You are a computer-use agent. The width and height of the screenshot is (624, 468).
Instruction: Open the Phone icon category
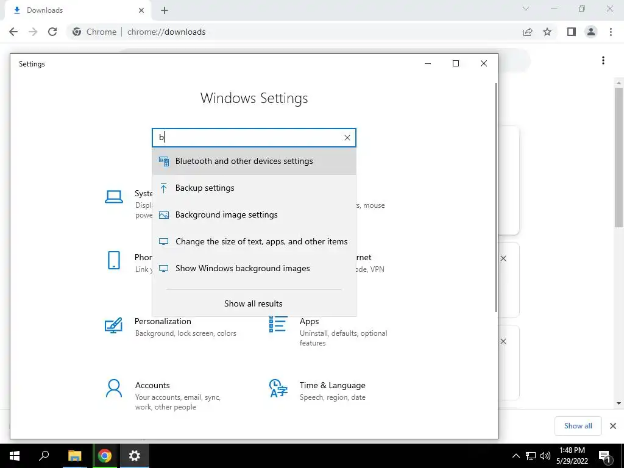coord(114,260)
